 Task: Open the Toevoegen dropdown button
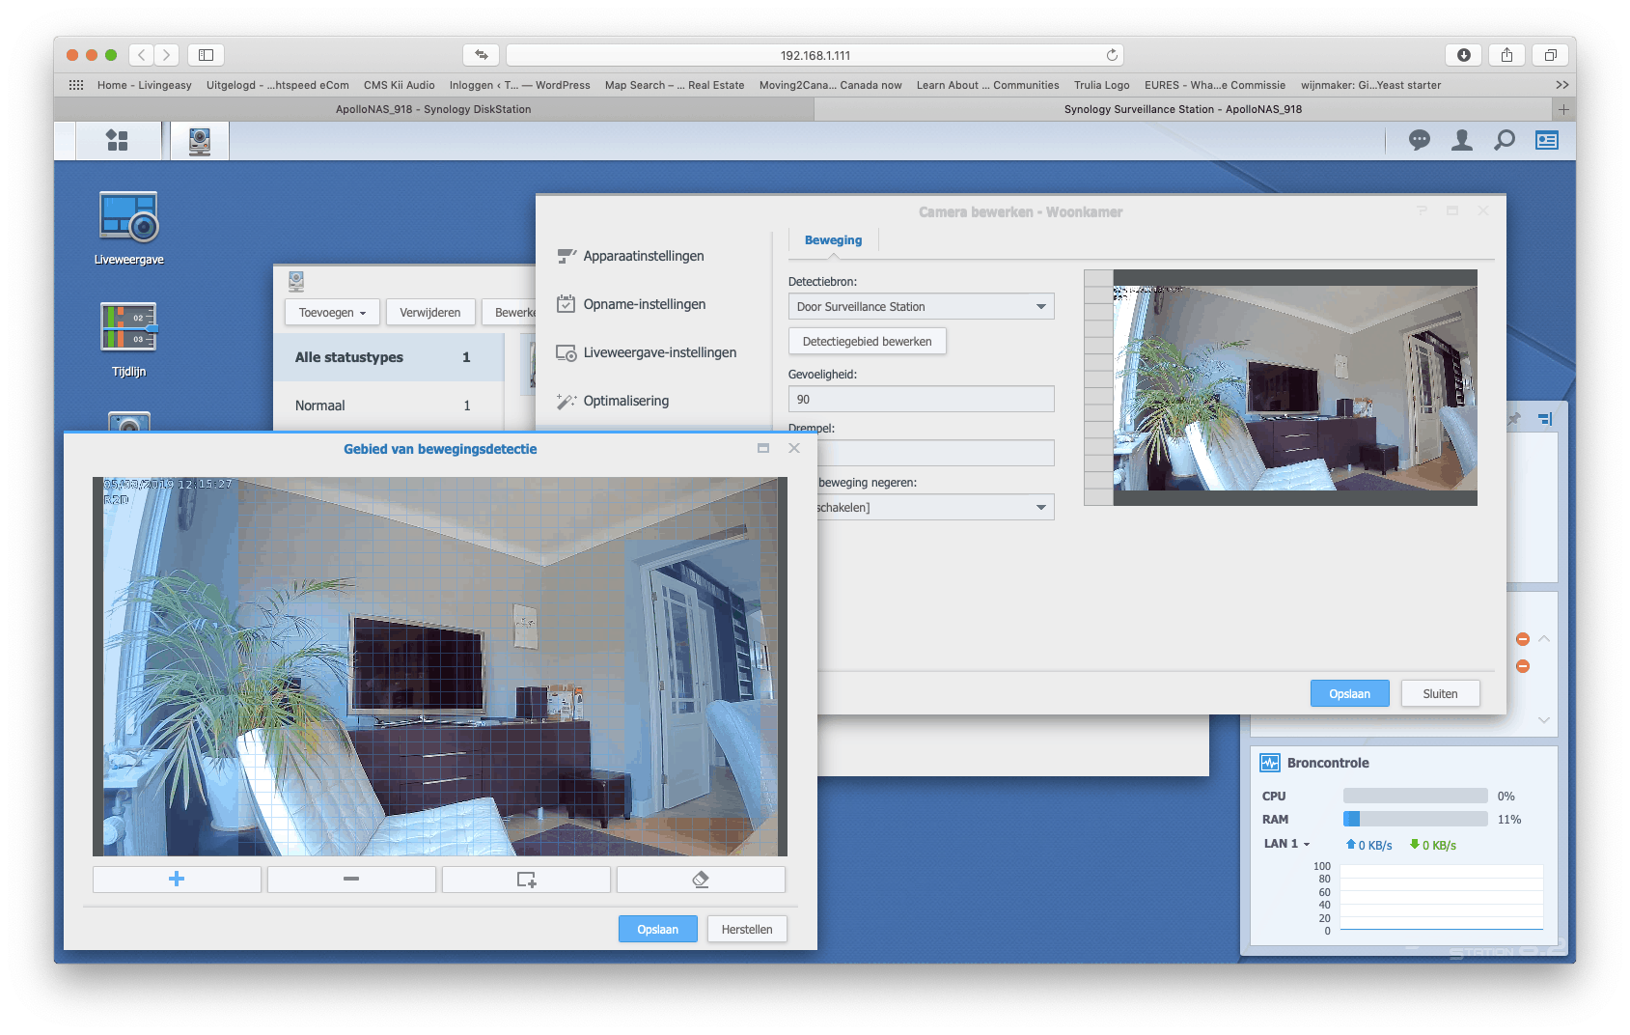pos(332,313)
